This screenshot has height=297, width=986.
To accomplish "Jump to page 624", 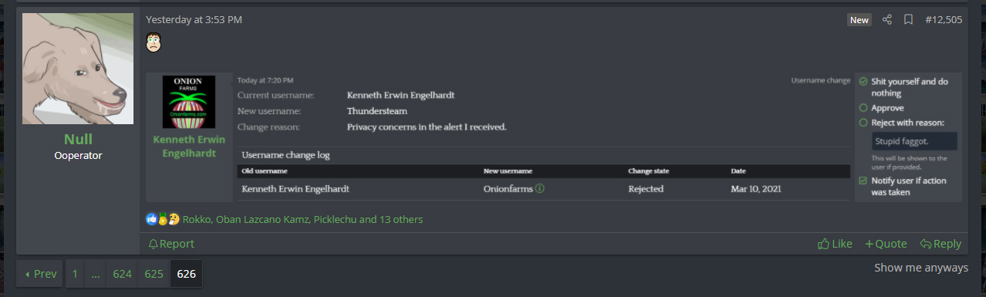I will coord(122,274).
